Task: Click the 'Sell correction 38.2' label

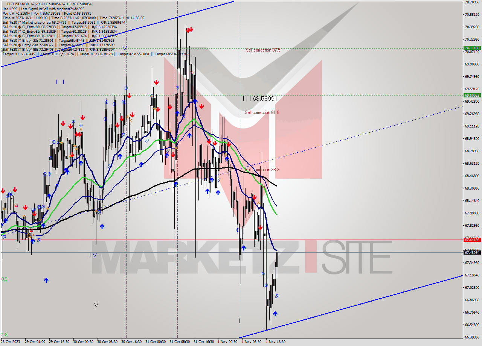Action: point(262,170)
